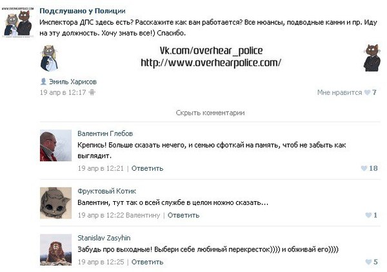
Task: Like the post via heart icon near 7
Action: click(x=367, y=92)
